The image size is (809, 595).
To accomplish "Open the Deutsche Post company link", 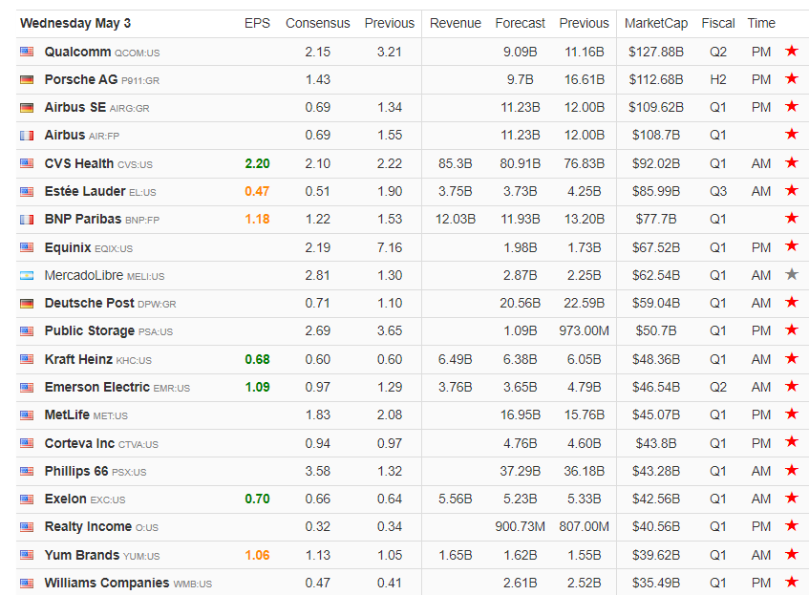I will (x=89, y=303).
